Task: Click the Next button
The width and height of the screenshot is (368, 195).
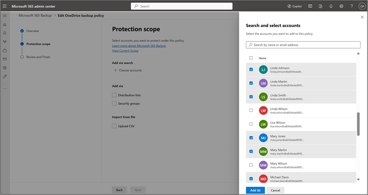Action: pyautogui.click(x=138, y=190)
